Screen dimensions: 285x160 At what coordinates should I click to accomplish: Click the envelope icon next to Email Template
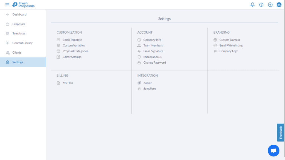tap(58, 40)
